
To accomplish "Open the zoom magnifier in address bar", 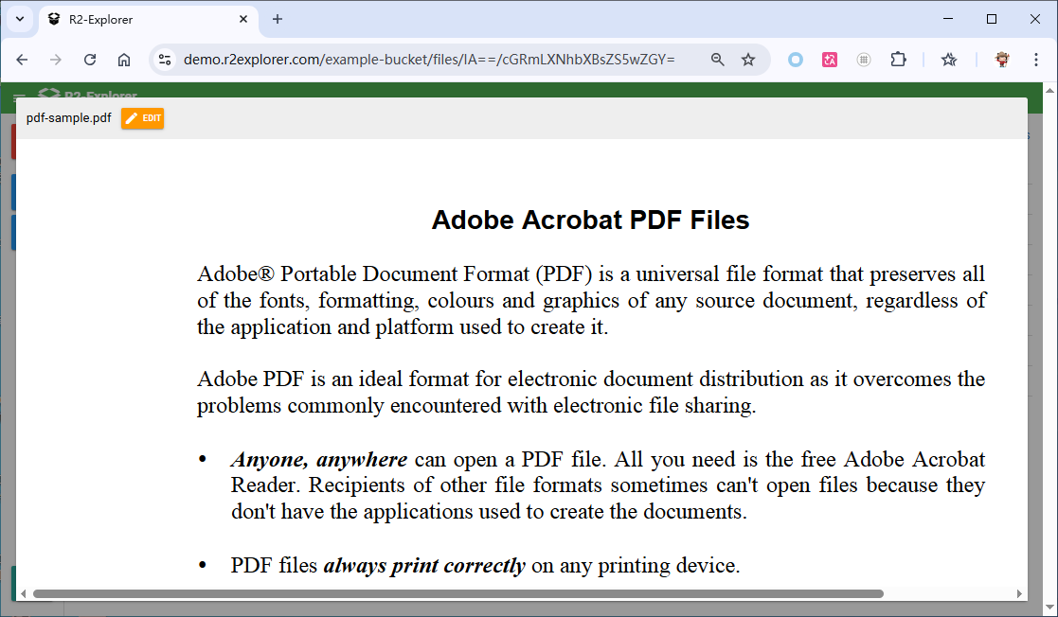I will tap(718, 60).
